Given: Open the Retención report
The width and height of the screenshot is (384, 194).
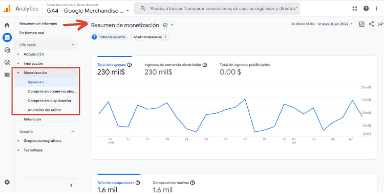Looking at the screenshot, I should click(32, 119).
